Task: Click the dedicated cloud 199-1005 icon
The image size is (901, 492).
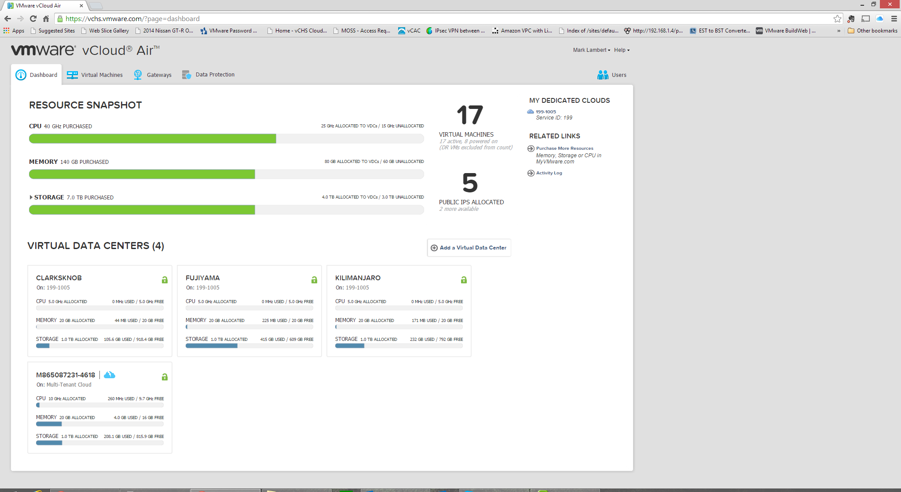Action: coord(531,112)
